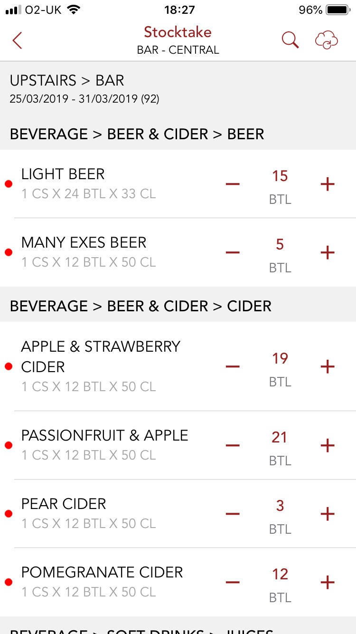Tap the back arrow icon
The width and height of the screenshot is (356, 634).
coord(18,40)
